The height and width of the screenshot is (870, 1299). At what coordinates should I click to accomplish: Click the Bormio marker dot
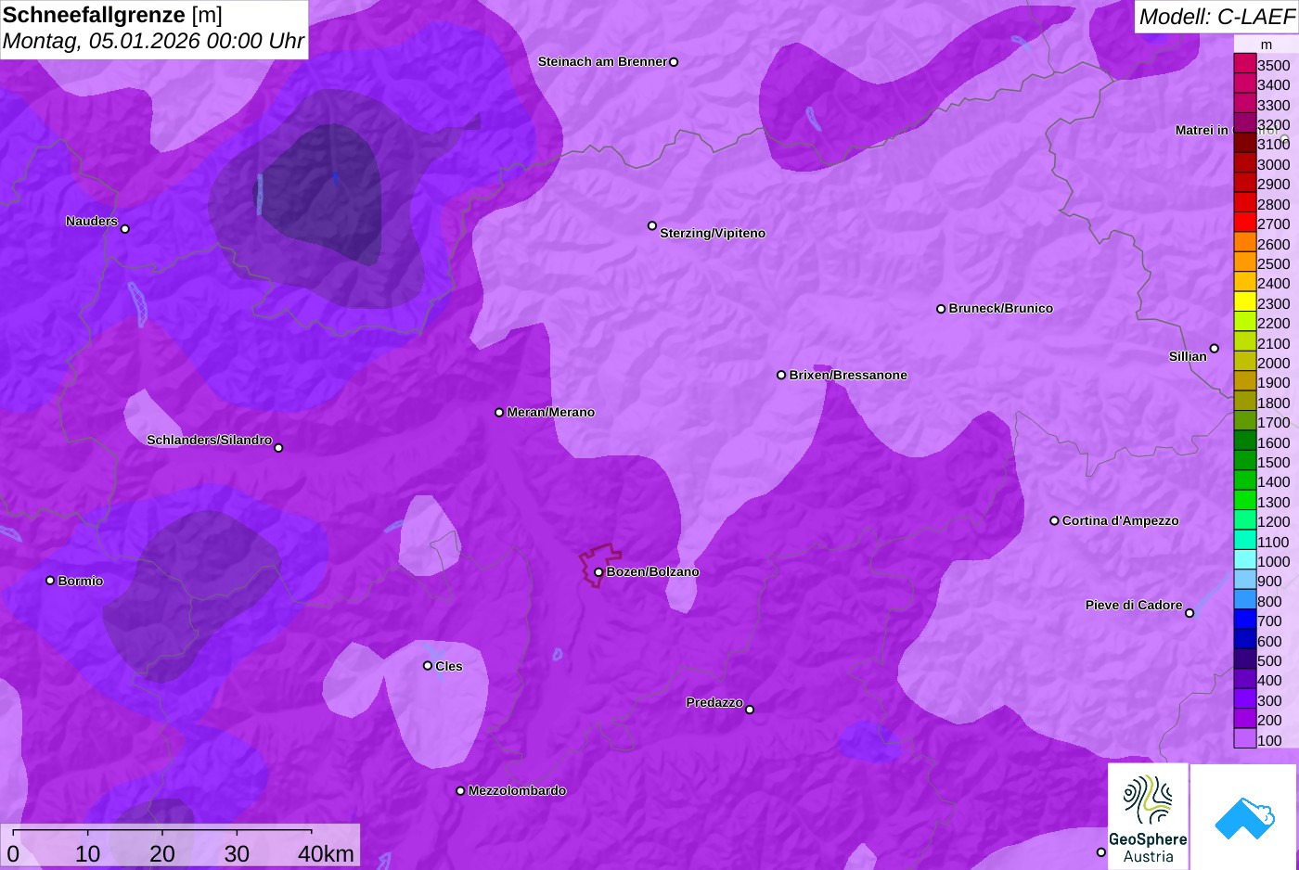[x=50, y=581]
